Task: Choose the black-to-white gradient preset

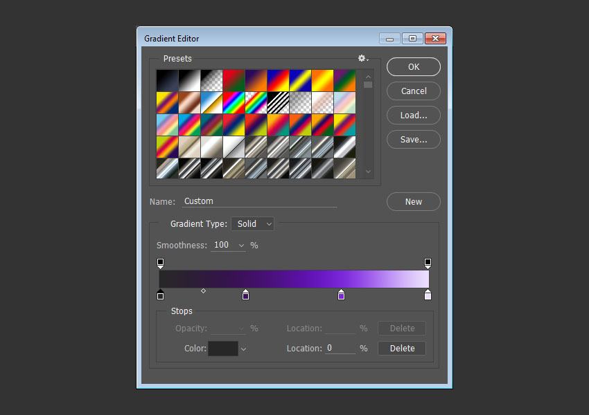Action: click(x=189, y=80)
